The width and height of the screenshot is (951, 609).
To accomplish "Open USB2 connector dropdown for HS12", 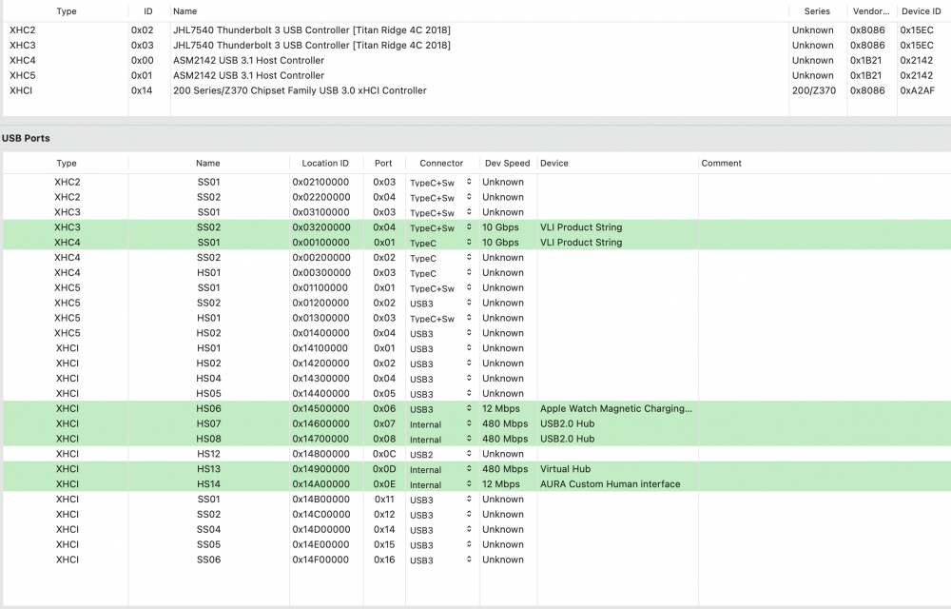I will click(x=441, y=454).
